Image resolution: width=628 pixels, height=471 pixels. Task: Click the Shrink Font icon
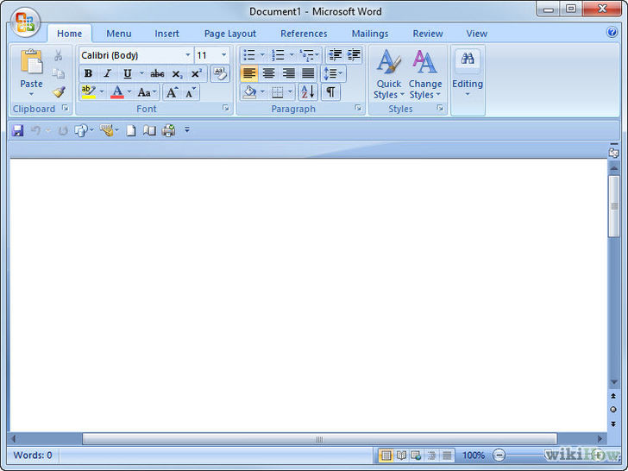pyautogui.click(x=191, y=92)
